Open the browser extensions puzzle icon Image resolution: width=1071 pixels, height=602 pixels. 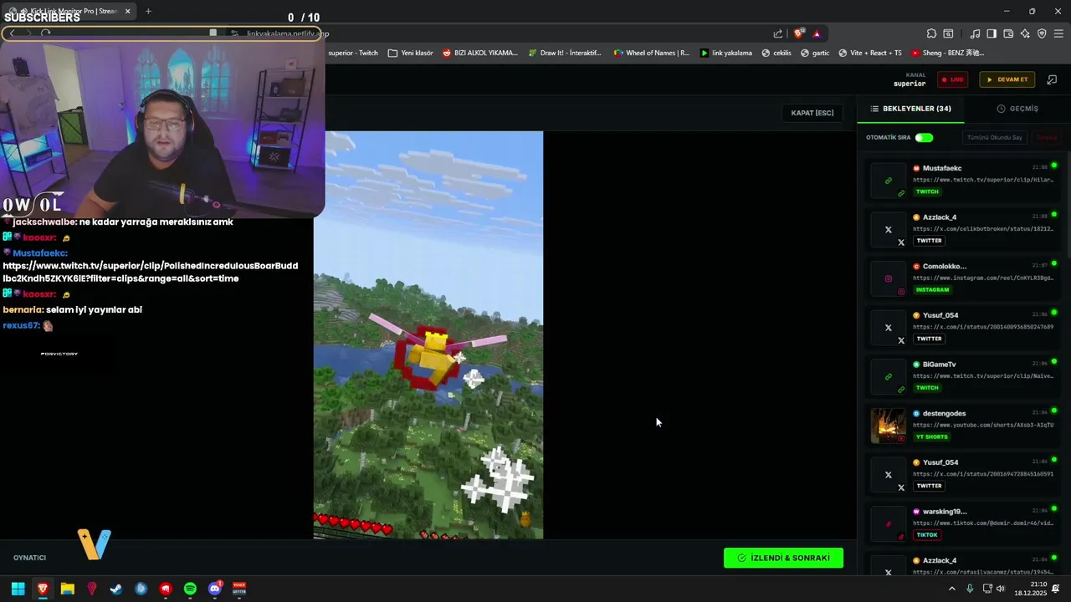click(931, 33)
